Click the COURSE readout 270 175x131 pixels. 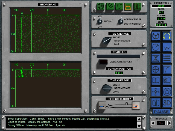pyautogui.click(x=161, y=19)
